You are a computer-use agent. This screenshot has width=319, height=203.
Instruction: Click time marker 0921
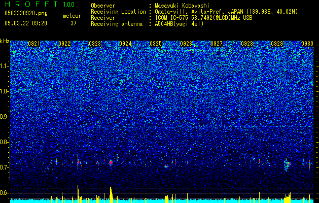coord(34,44)
